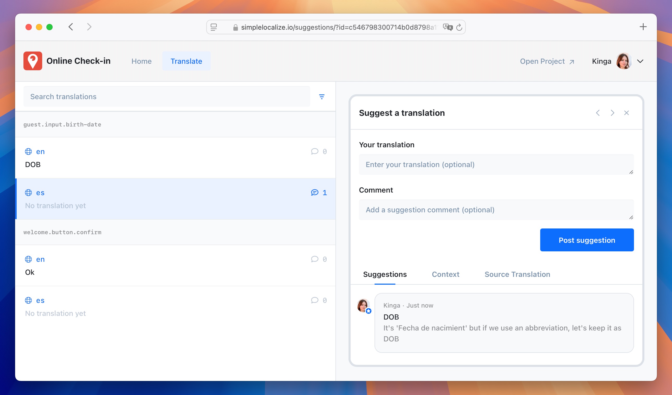
Task: Click 'No translation yet' in selected es row
Action: [55, 206]
